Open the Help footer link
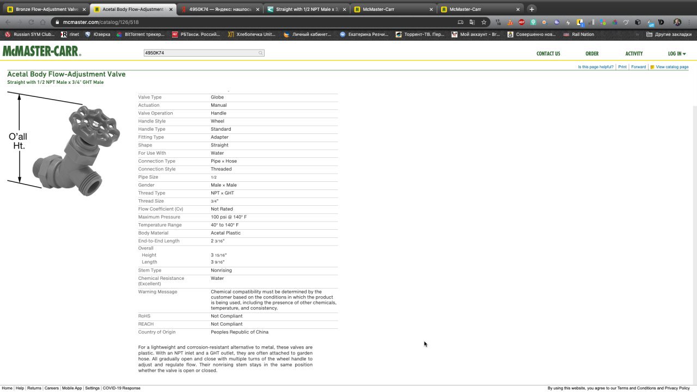This screenshot has height=392, width=697. click(20, 388)
